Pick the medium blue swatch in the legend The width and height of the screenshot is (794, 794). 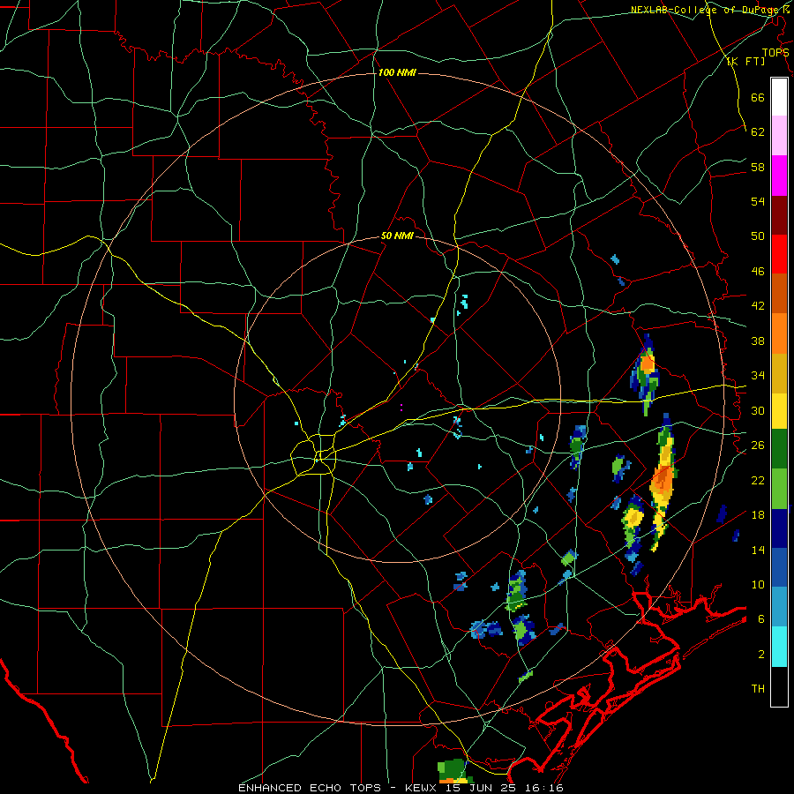point(779,567)
